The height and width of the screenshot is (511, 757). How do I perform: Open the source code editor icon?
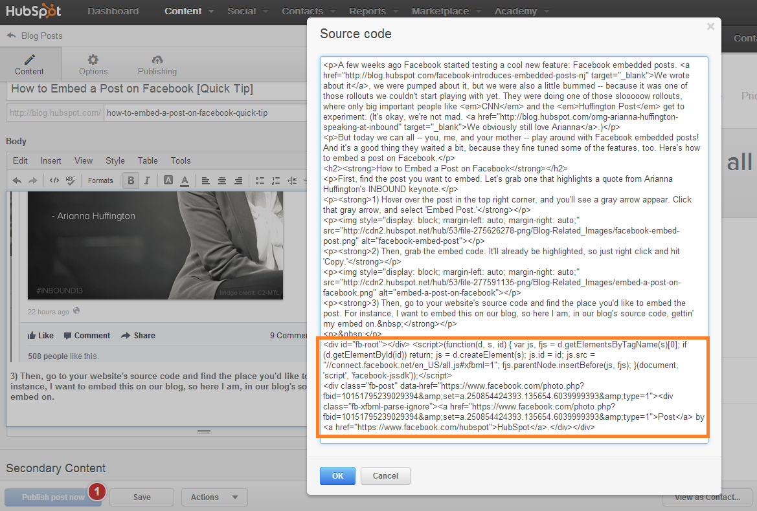[x=54, y=180]
